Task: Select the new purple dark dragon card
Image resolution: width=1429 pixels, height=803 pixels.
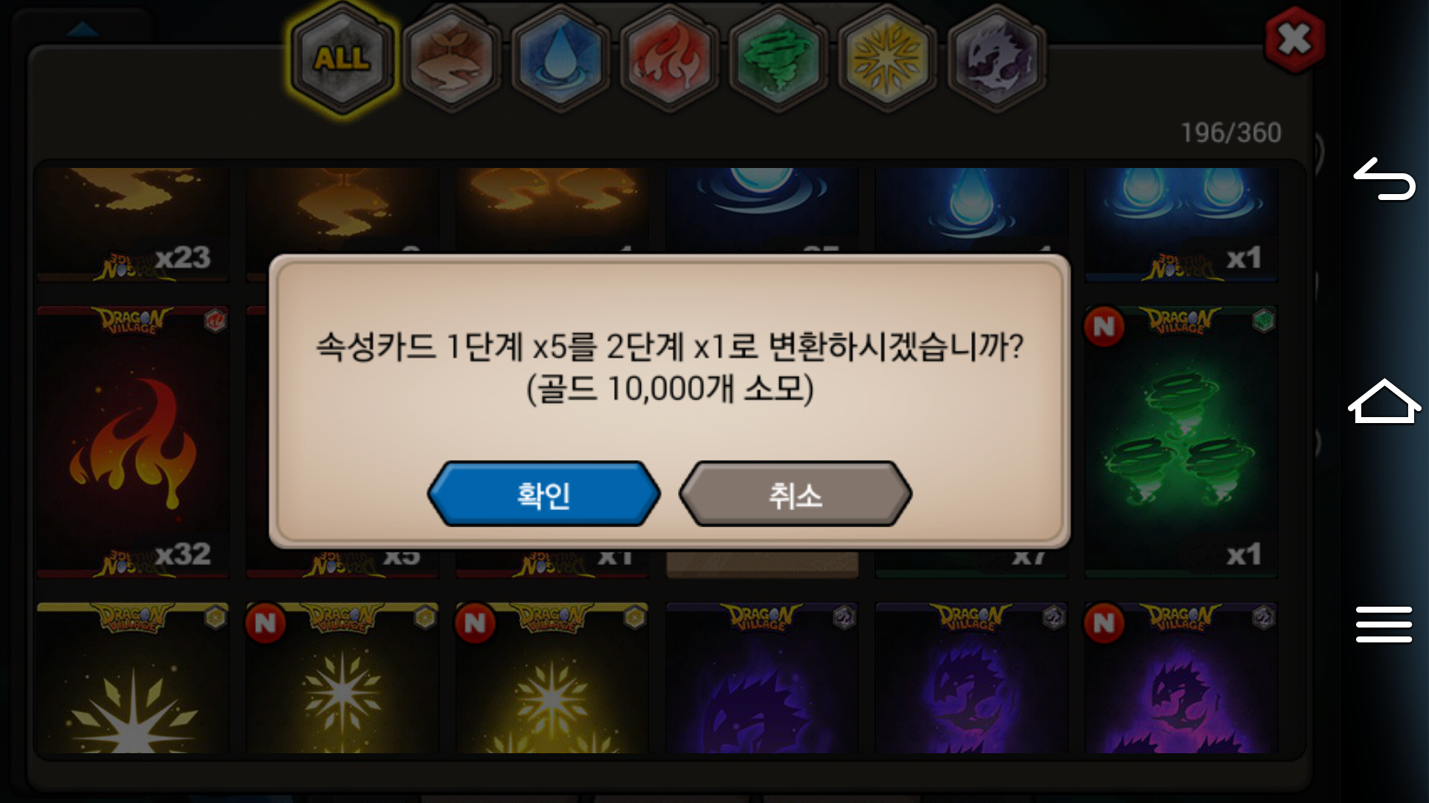Action: pyautogui.click(x=1181, y=678)
